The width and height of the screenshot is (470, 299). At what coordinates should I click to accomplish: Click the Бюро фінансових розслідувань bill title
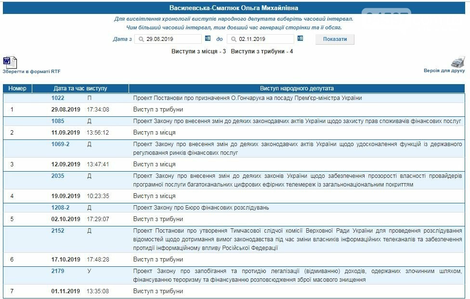[201, 207]
